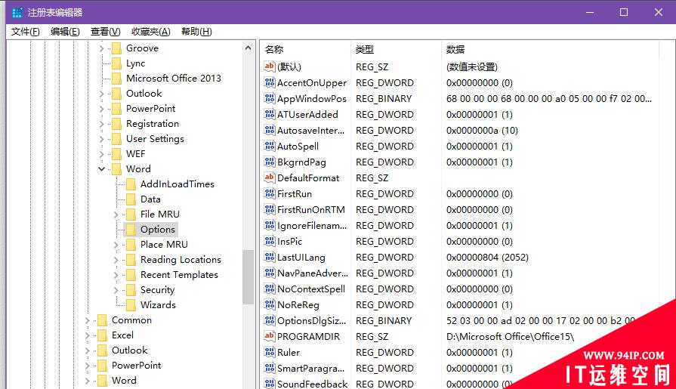Select the AutosaveInter... value name
This screenshot has height=389, width=676.
(x=311, y=130)
